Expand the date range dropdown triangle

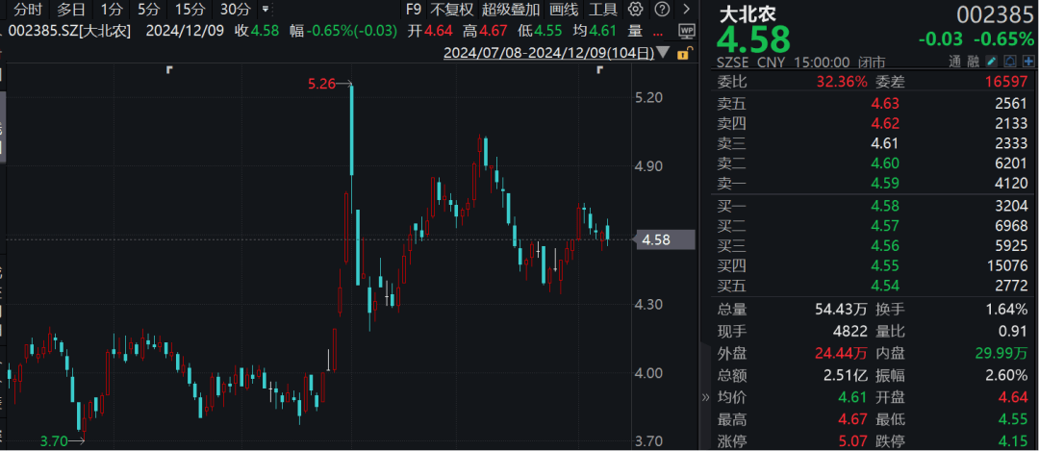tap(665, 54)
